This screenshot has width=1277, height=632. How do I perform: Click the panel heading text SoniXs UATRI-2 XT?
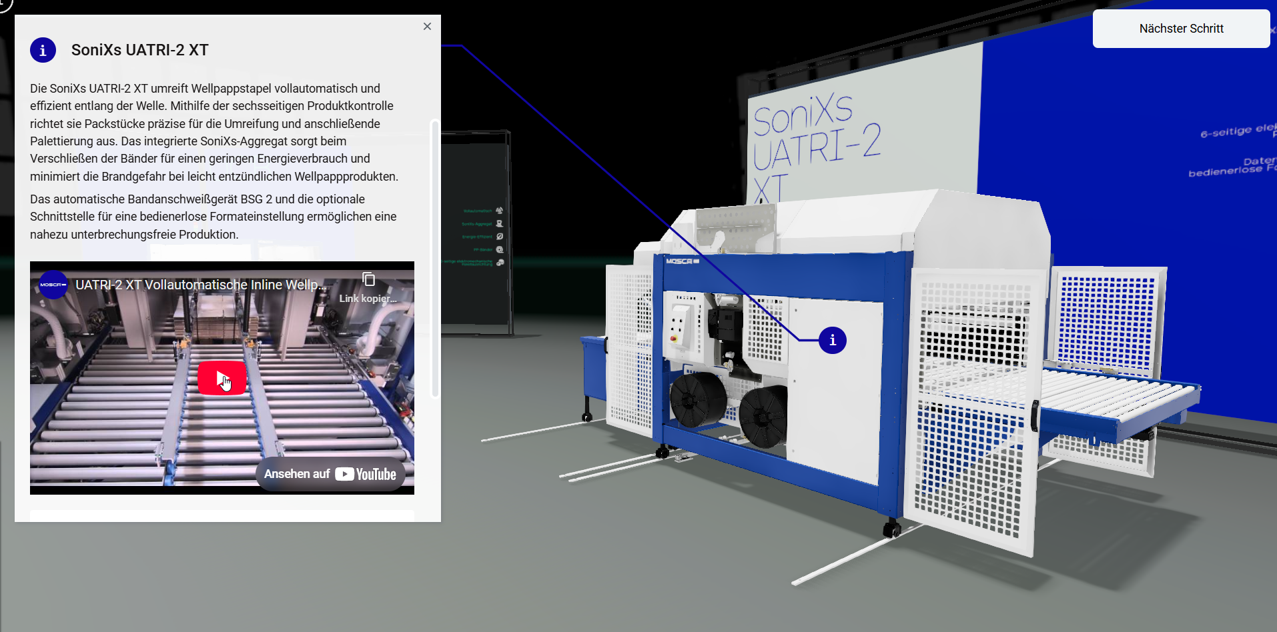pyautogui.click(x=140, y=50)
